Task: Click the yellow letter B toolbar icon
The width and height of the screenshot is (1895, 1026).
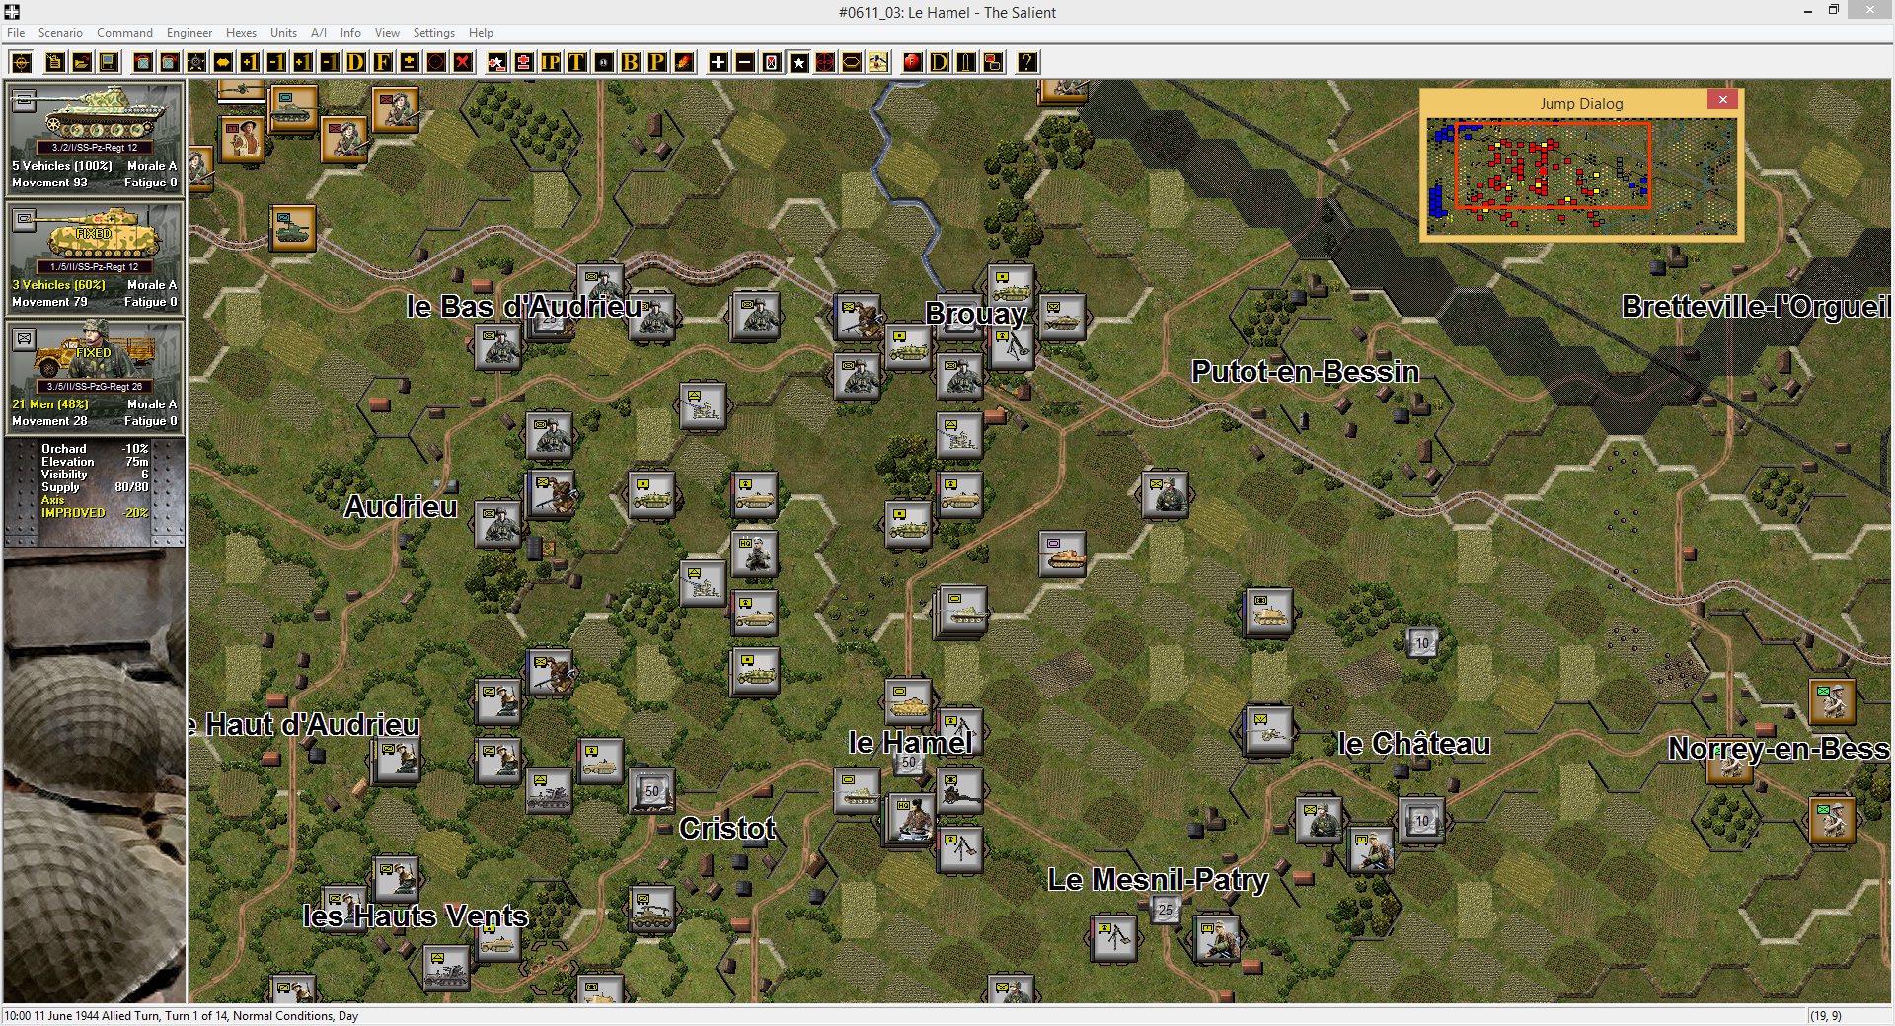Action: (x=630, y=62)
